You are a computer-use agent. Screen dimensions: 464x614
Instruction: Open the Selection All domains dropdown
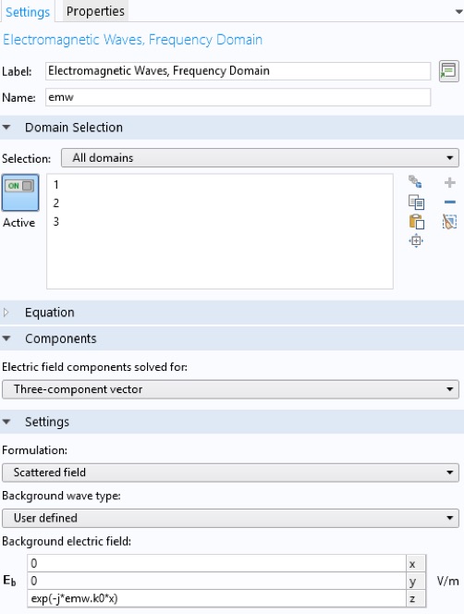260,158
